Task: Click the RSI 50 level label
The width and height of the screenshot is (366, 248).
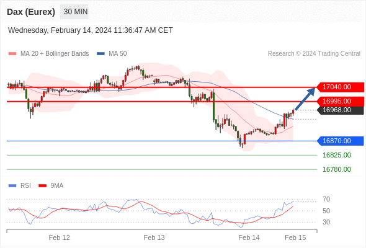Action: click(x=326, y=211)
